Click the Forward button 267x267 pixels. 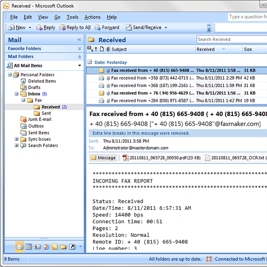click(x=107, y=27)
